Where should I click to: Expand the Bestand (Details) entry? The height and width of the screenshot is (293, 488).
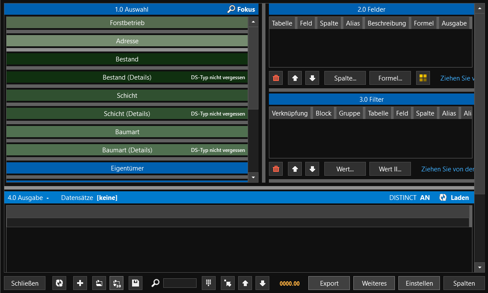[127, 77]
